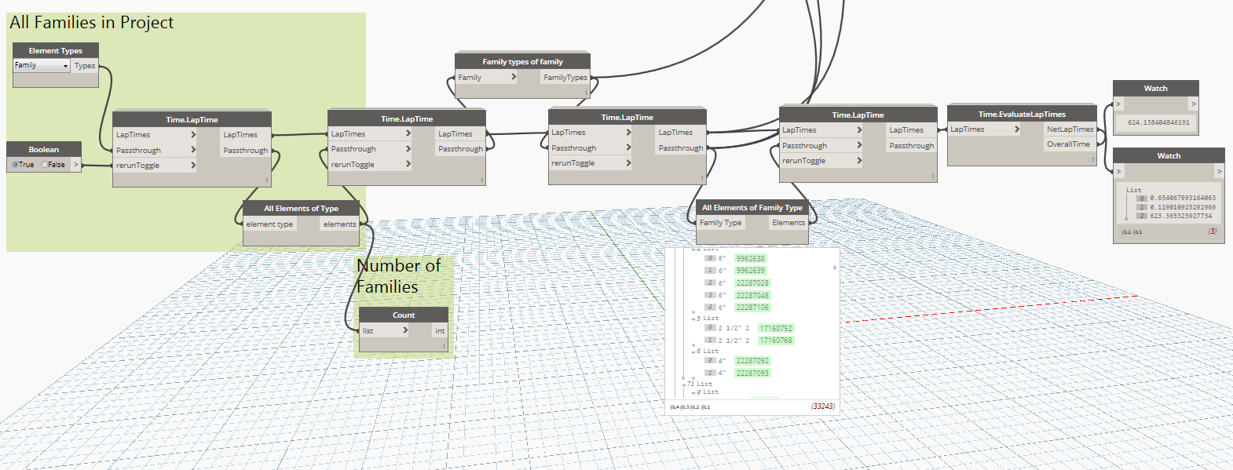Select the All Elements of Family Type header
Image resolution: width=1233 pixels, height=470 pixels.
(x=752, y=208)
